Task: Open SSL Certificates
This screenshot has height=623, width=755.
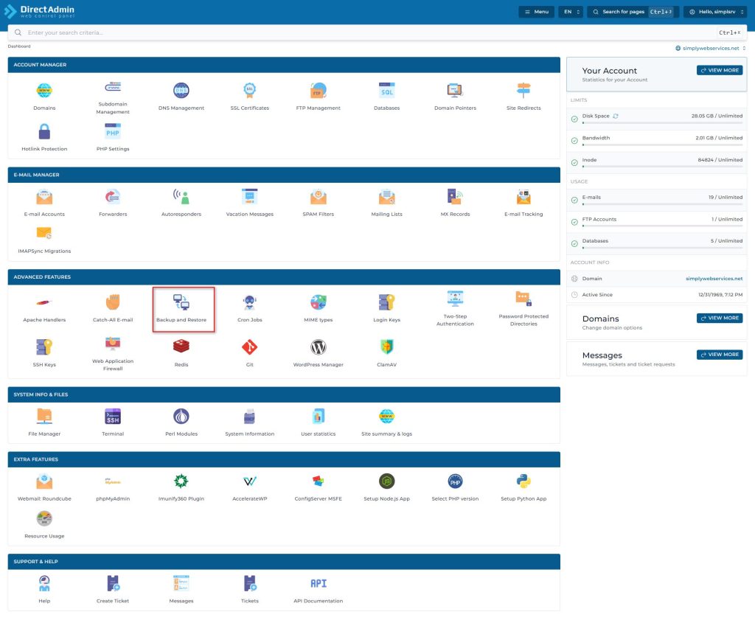Action: tap(249, 97)
